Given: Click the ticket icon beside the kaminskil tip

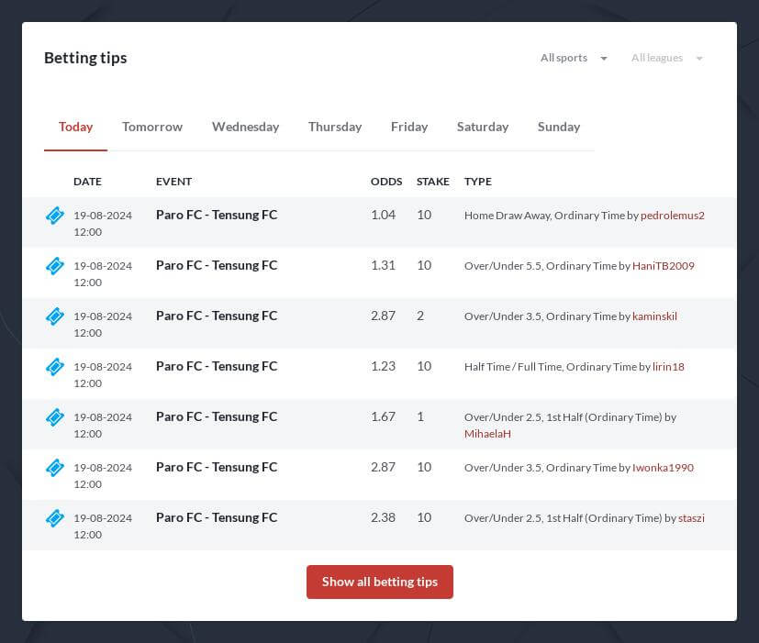Looking at the screenshot, I should (x=55, y=316).
